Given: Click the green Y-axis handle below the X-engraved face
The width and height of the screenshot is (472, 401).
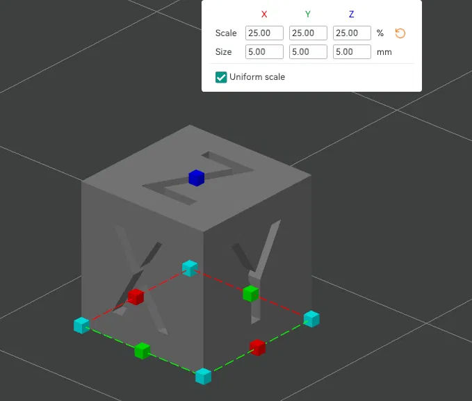Looking at the screenshot, I should click(142, 351).
